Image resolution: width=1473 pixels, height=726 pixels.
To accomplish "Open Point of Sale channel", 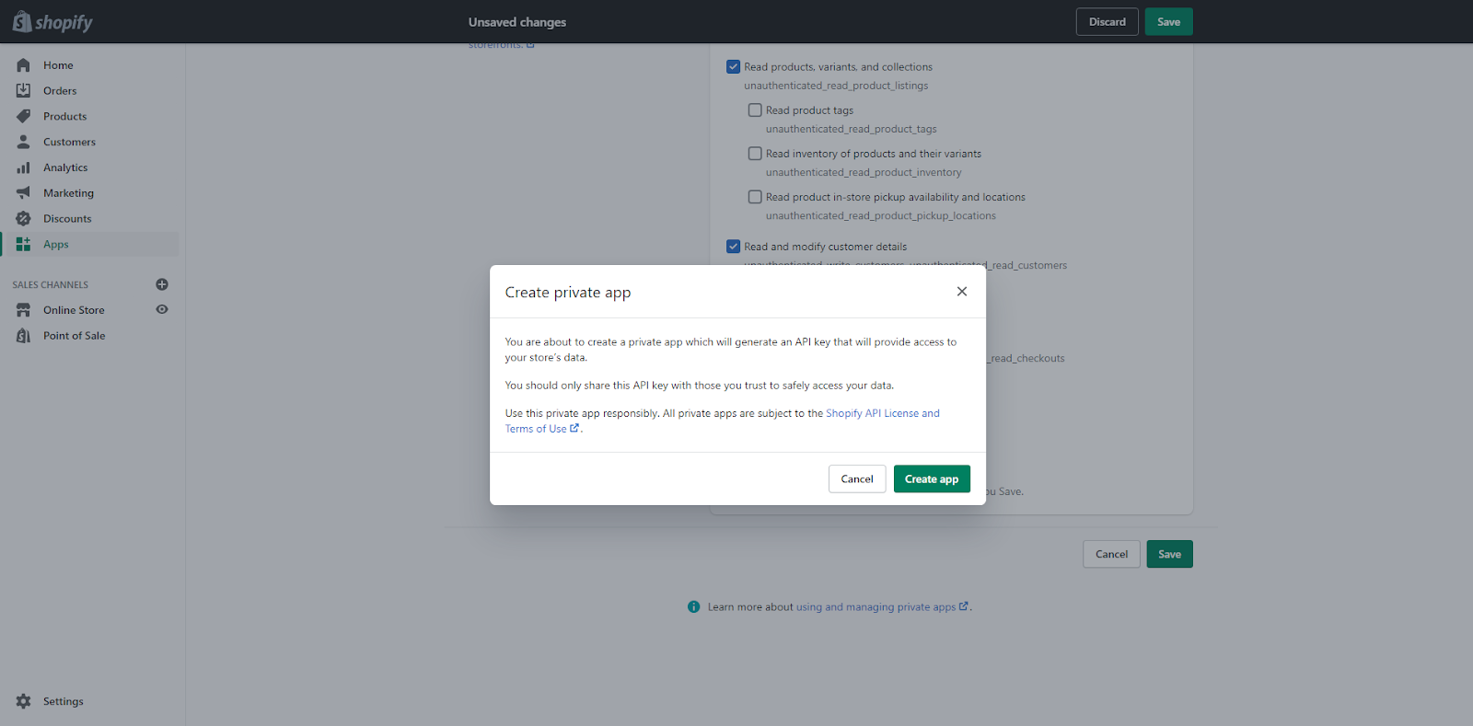I will point(74,336).
